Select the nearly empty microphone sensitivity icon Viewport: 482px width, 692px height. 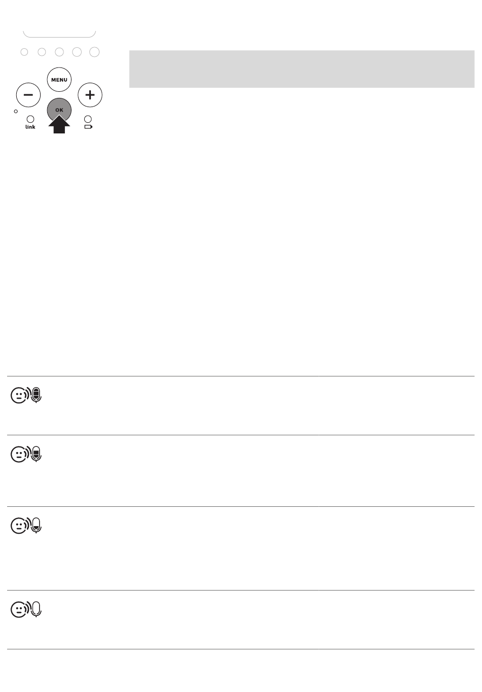[26, 526]
